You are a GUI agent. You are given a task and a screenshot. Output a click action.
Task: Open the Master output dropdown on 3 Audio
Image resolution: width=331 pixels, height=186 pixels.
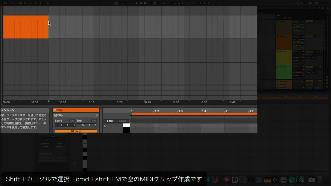[x=298, y=60]
